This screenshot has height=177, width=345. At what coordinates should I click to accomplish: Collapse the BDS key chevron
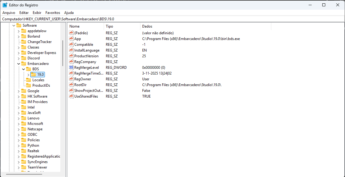[24, 69]
